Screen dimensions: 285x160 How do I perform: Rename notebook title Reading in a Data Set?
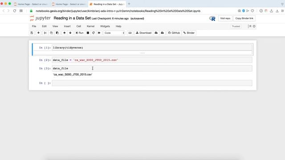coord(72,18)
